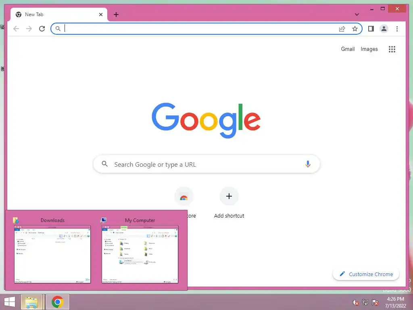The image size is (413, 310).
Task: Click the muted volume tray icon
Action: click(355, 302)
